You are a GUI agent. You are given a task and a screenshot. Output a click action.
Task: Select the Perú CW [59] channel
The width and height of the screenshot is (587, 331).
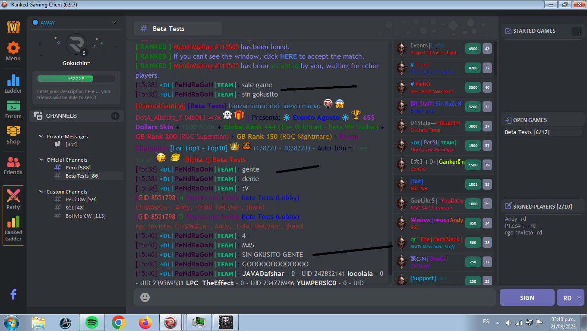click(x=81, y=200)
